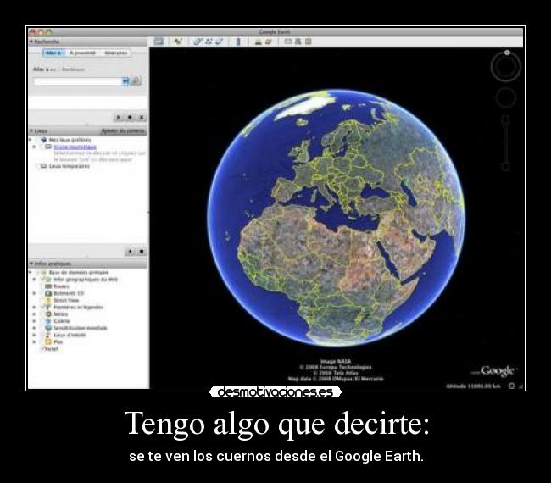This screenshot has width=551, height=483.
Task: Click the Email view toolbar icon
Action: pos(288,42)
